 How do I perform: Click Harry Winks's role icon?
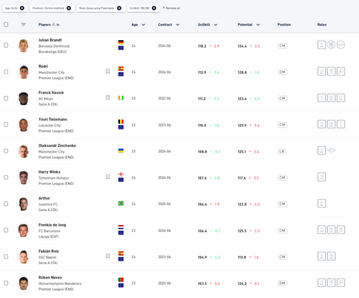coord(322,177)
